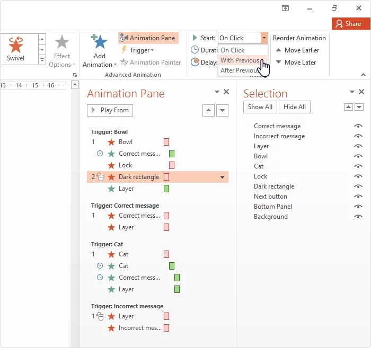The height and width of the screenshot is (348, 371).
Task: Go to previous animation gallery row
Action: (x=42, y=39)
